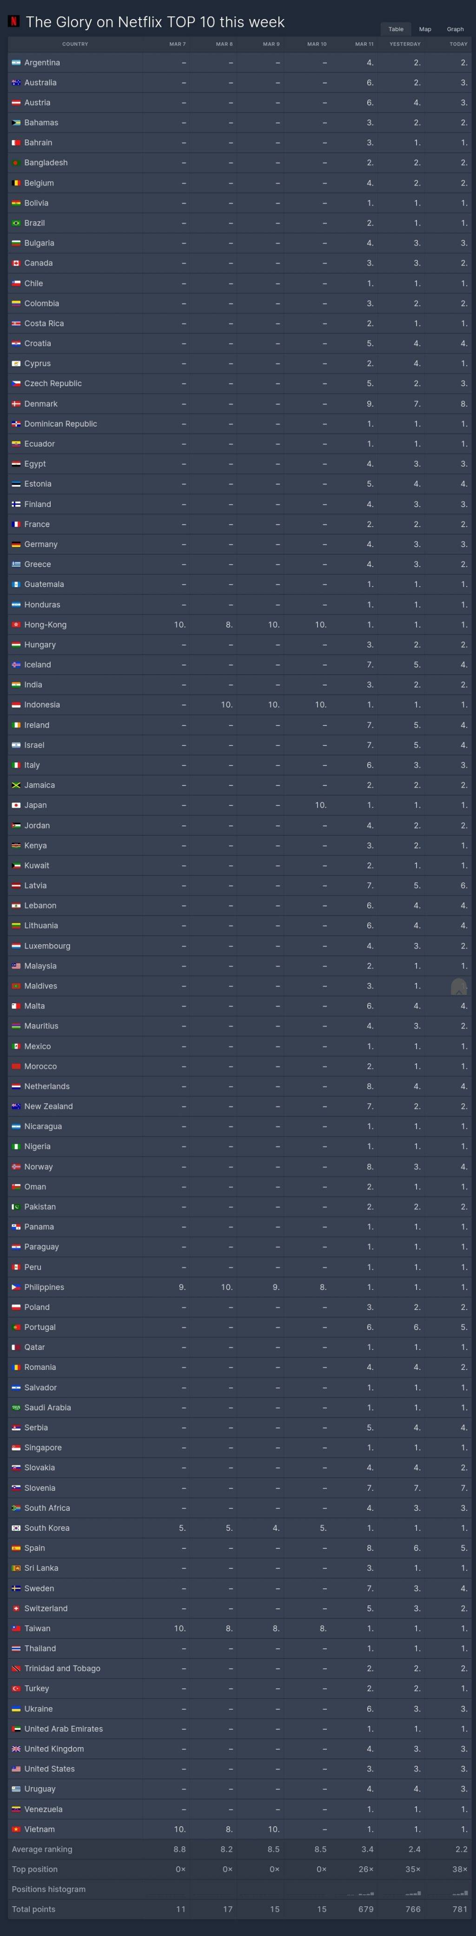Click the South Korea flag icon
This screenshot has height=1936, width=476.
[x=16, y=1528]
